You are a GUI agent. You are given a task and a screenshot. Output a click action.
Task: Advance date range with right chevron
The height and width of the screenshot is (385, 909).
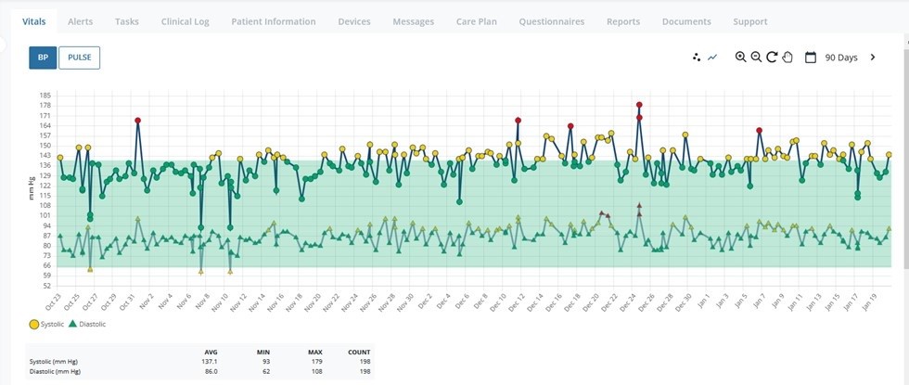pos(873,58)
